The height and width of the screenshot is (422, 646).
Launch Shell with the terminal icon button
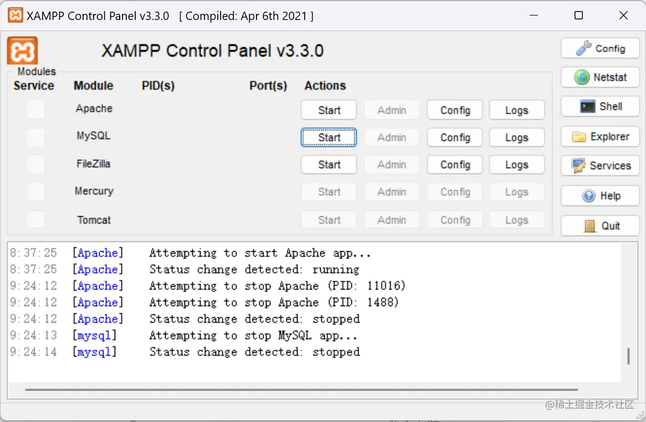coord(600,106)
